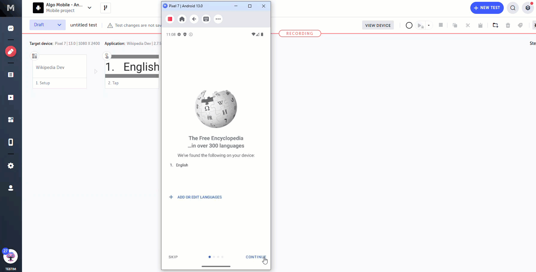Image resolution: width=536 pixels, height=272 pixels.
Task: Click the Android project icon
Action: [38, 8]
